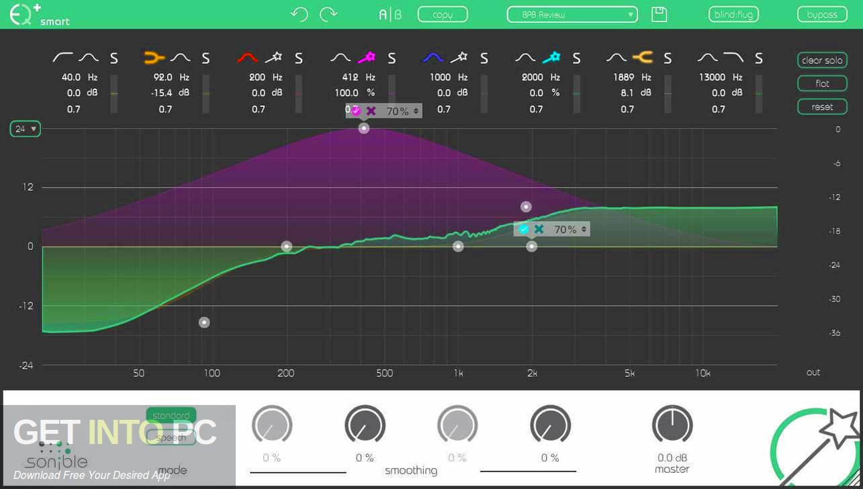Redo the last undone change
The width and height of the screenshot is (863, 489).
328,14
